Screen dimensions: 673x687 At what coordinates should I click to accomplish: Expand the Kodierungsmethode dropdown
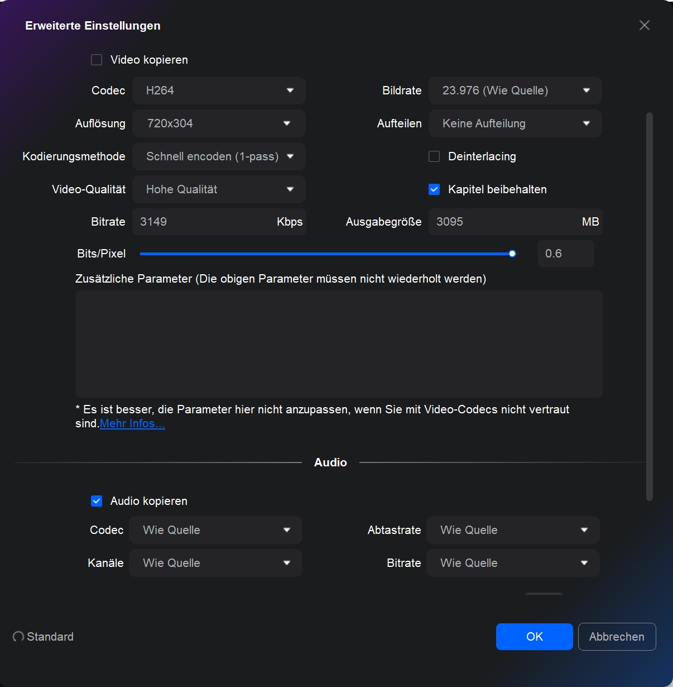pos(219,156)
